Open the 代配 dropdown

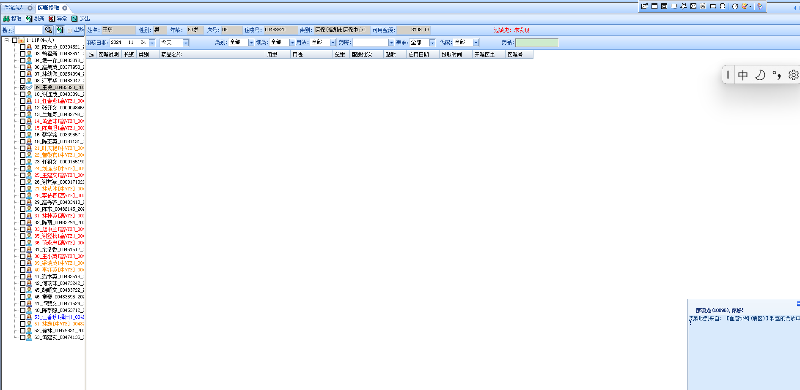tap(476, 43)
